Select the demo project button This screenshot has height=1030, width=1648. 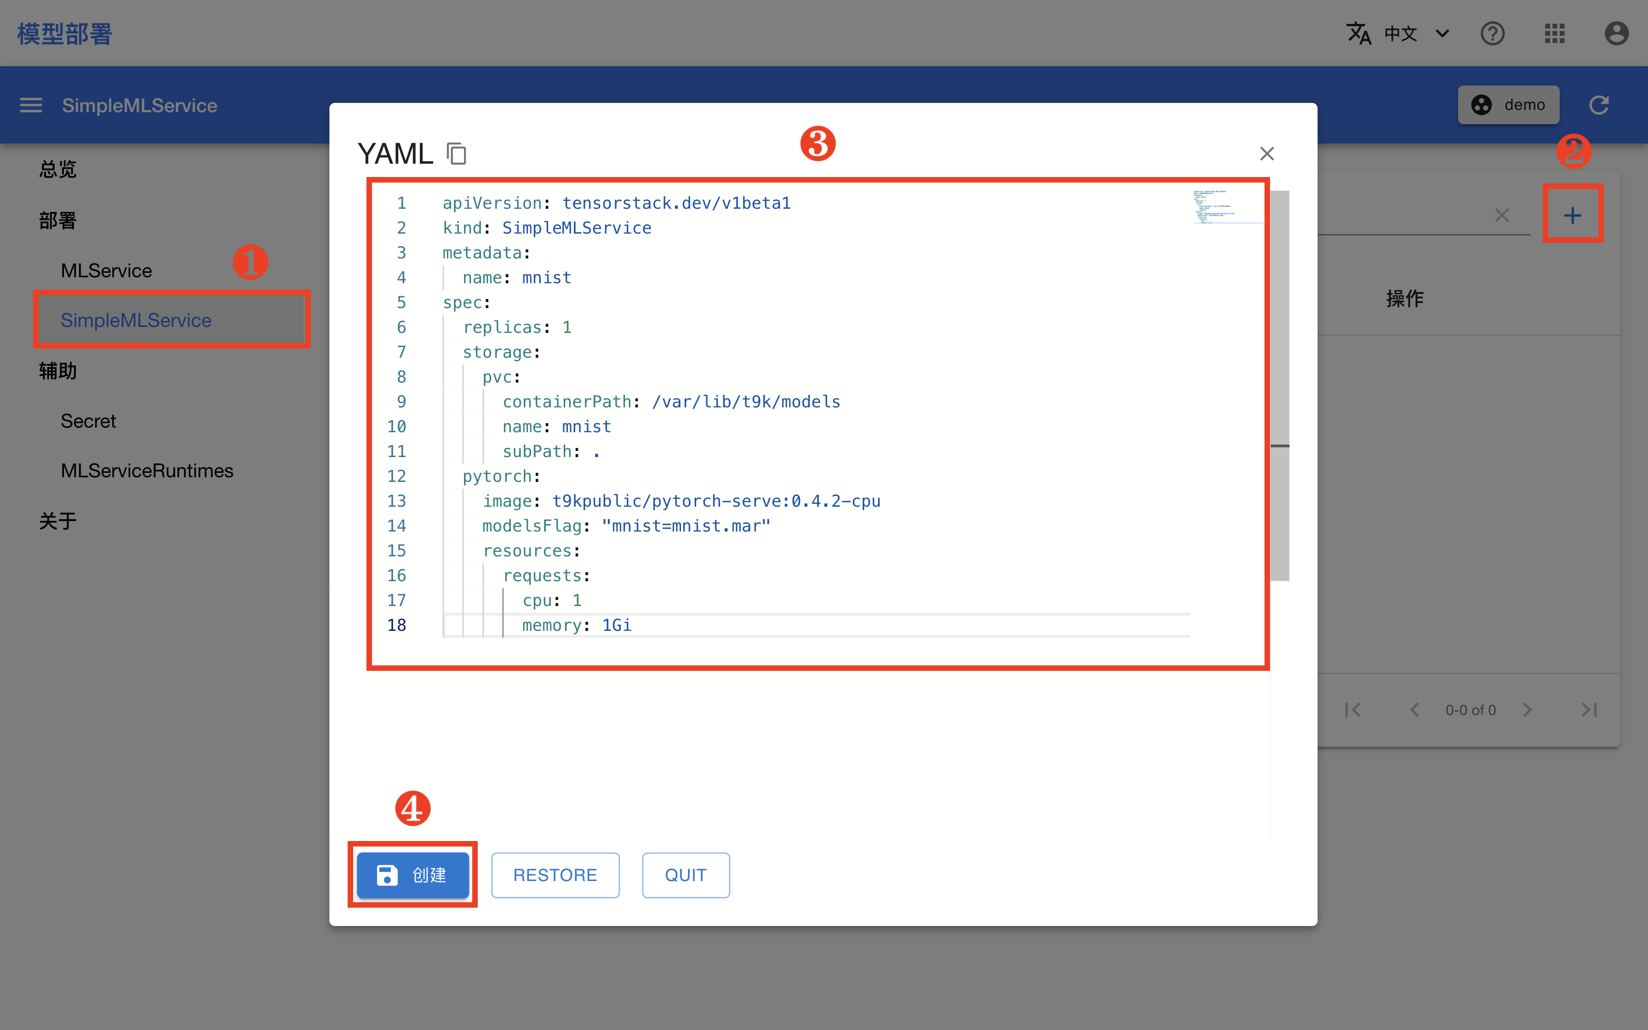(x=1508, y=105)
